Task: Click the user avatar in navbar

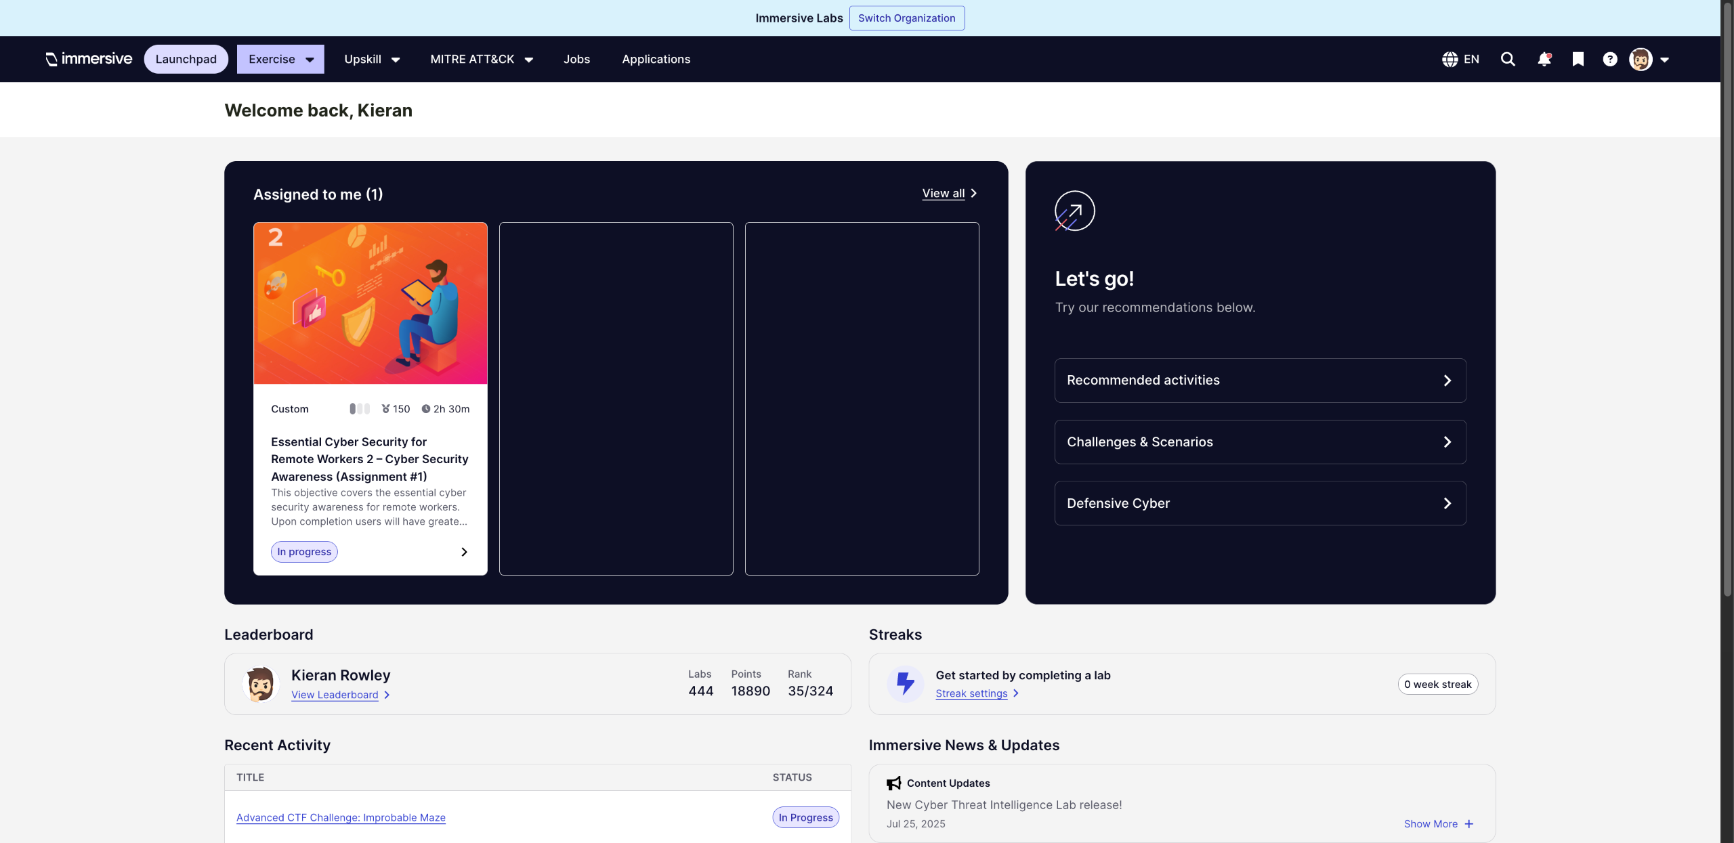Action: 1641,60
